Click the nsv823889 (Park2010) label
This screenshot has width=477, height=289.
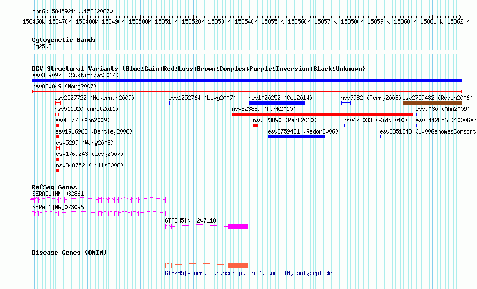pos(264,109)
